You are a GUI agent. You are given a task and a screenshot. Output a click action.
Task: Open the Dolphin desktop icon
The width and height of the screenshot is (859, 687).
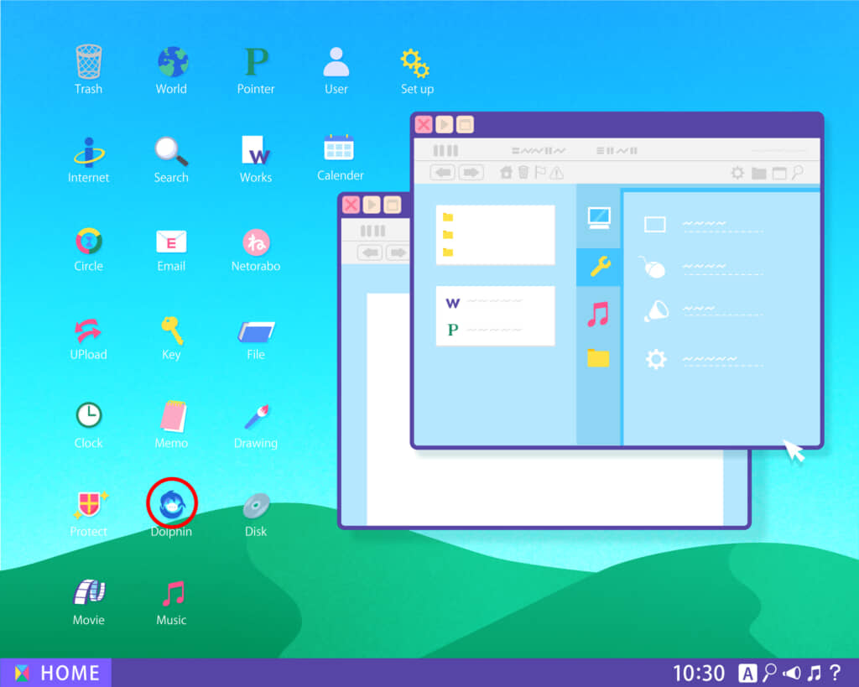172,504
